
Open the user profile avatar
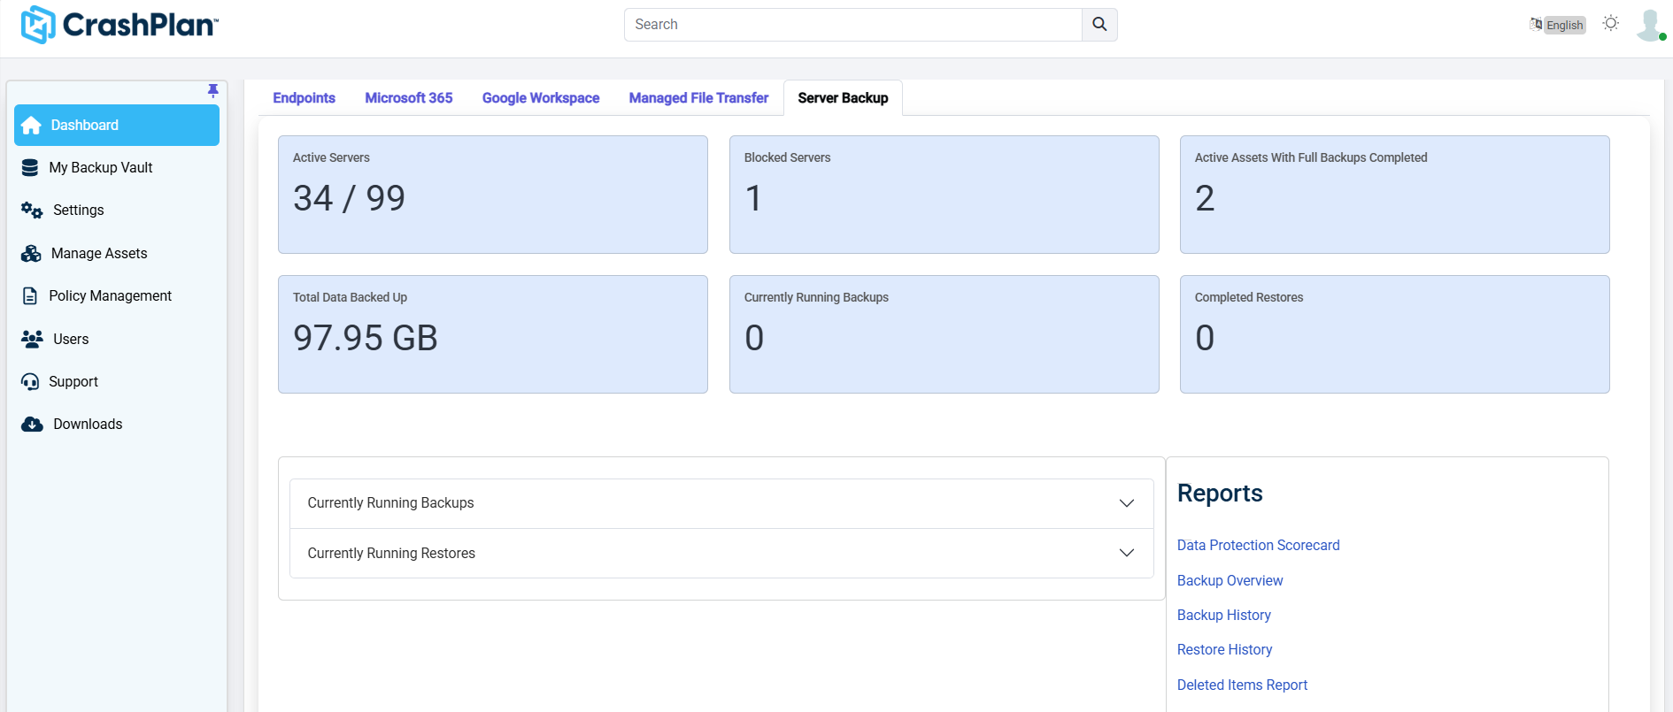pyautogui.click(x=1650, y=25)
